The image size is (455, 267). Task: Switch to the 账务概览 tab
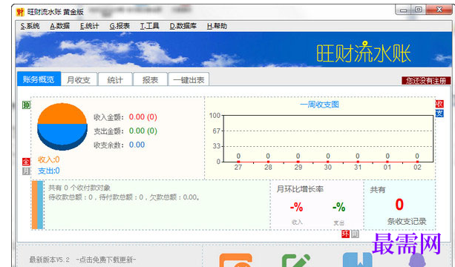(x=39, y=79)
